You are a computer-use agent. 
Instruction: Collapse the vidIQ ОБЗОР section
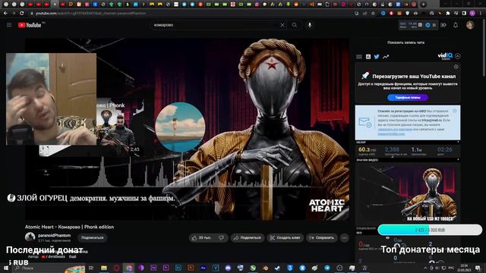click(458, 142)
